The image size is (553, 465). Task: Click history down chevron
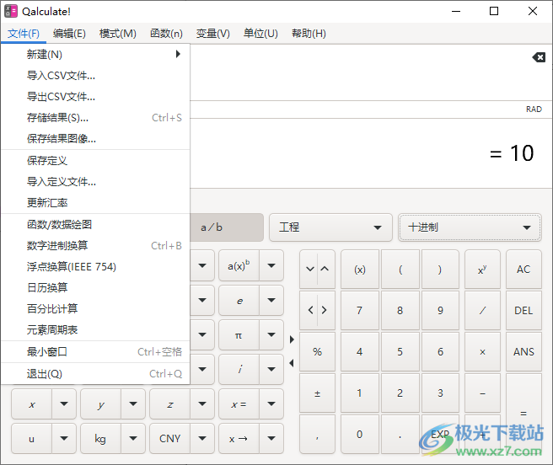point(310,269)
